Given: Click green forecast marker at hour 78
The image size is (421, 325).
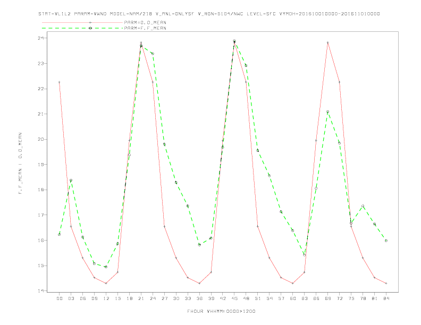Looking at the screenshot, I should click(363, 206).
